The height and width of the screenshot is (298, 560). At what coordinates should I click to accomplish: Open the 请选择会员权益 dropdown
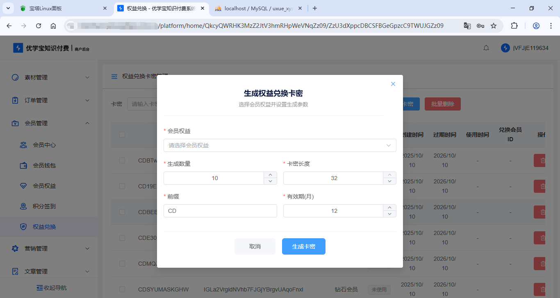point(280,145)
